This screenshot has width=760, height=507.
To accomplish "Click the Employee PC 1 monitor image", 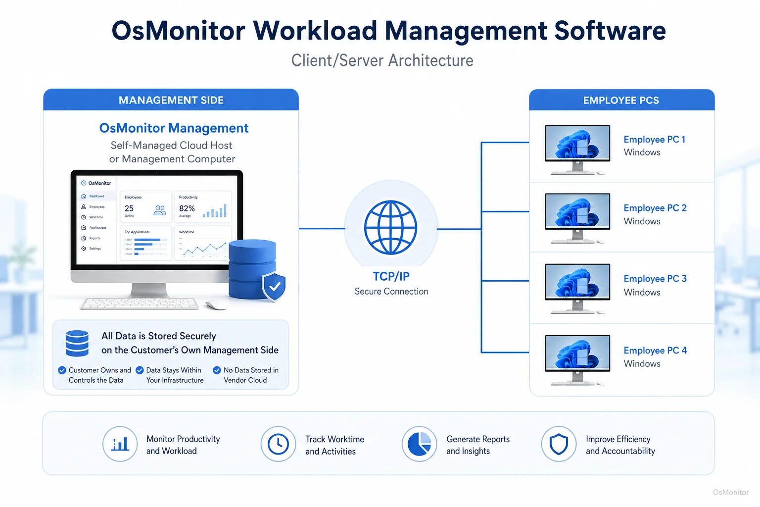I will click(577, 150).
